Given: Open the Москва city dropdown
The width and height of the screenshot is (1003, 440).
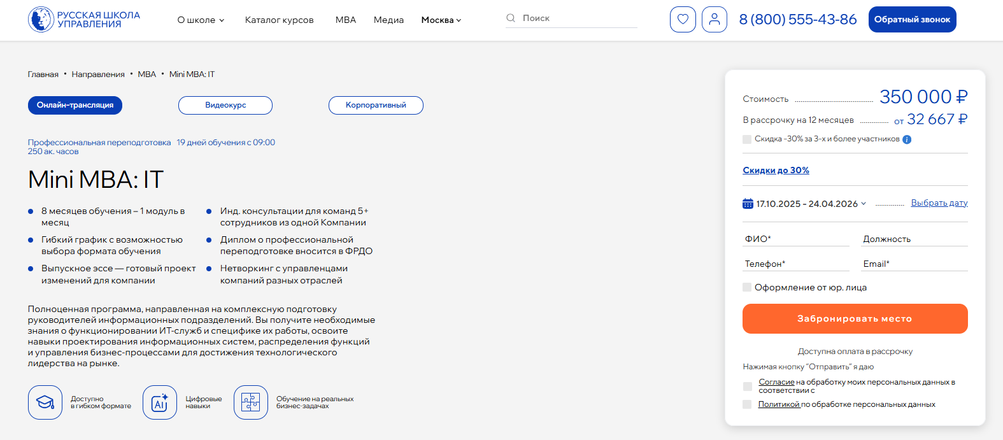Looking at the screenshot, I should coord(441,20).
